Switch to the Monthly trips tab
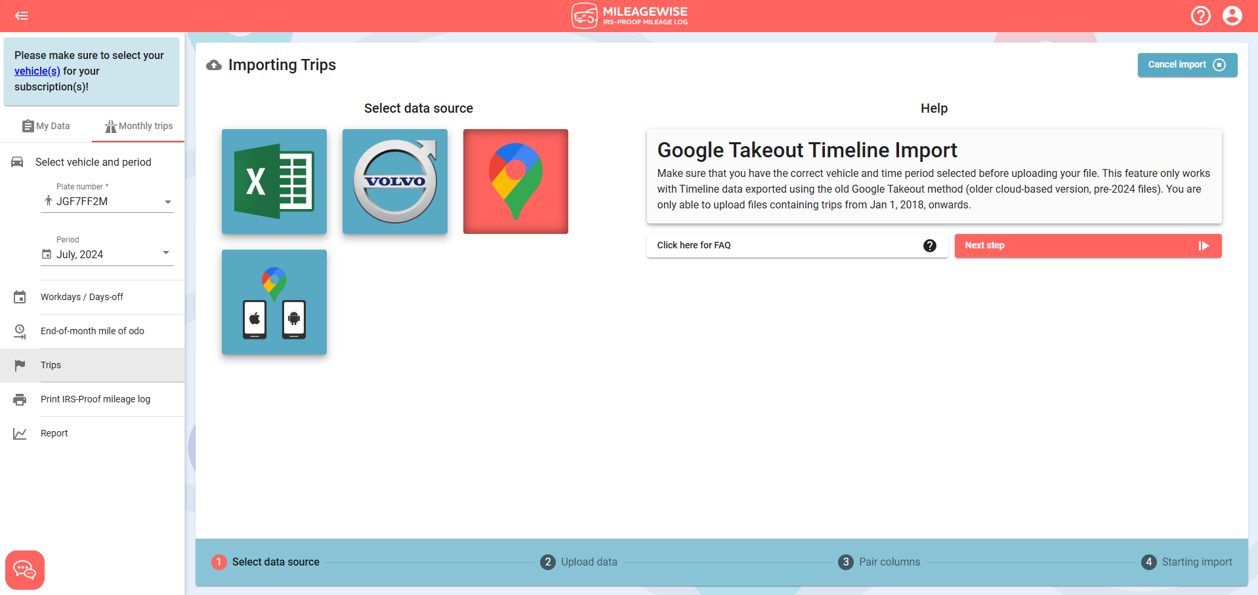 pos(138,126)
